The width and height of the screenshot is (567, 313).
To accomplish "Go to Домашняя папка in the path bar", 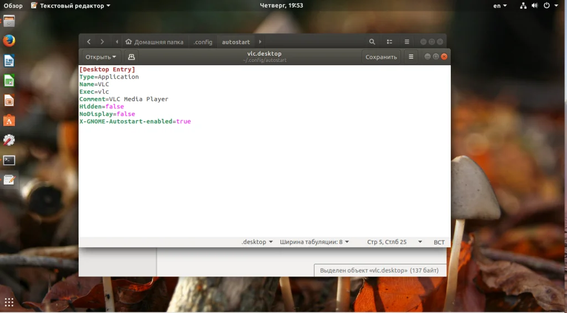I will [154, 42].
